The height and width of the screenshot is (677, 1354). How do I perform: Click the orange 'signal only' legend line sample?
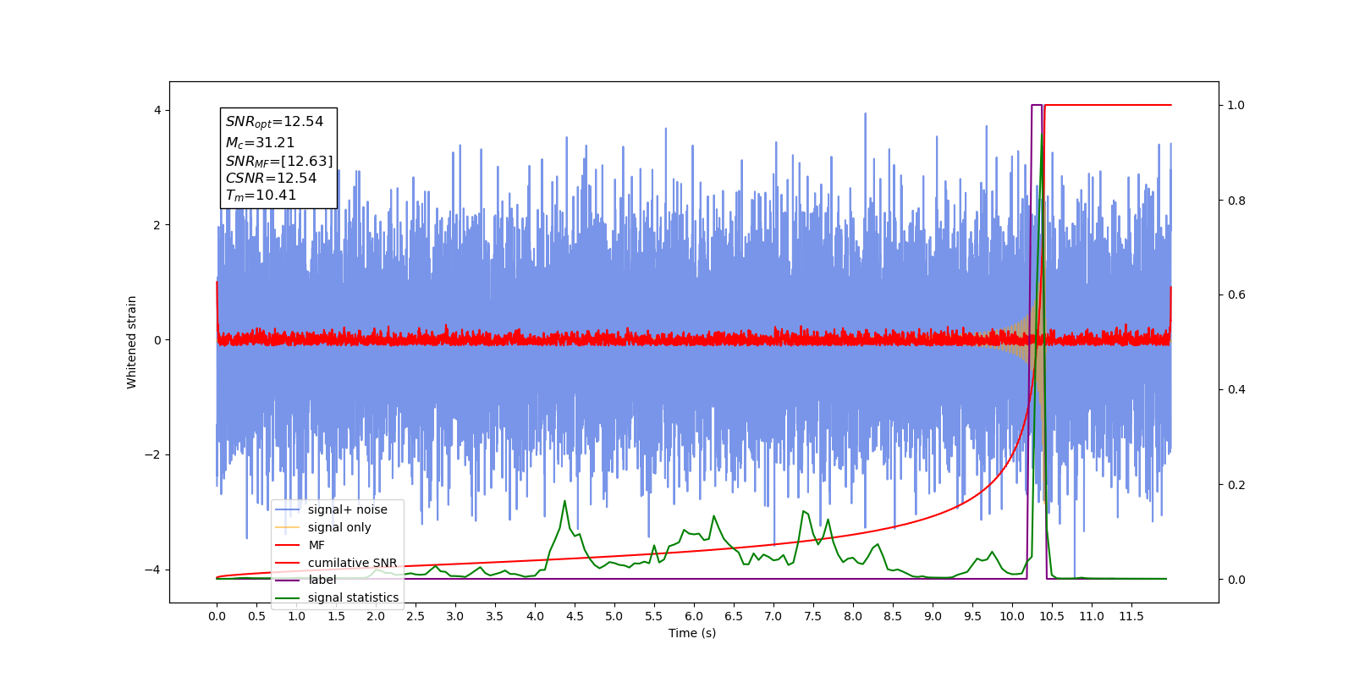(x=288, y=527)
